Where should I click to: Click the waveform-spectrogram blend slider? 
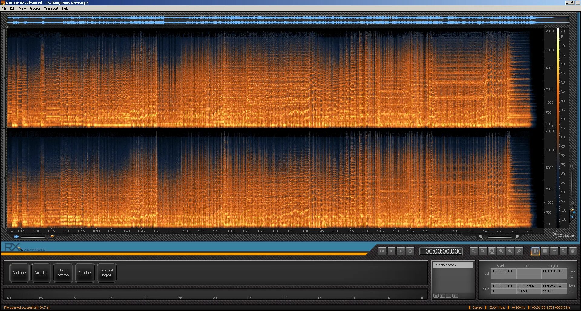pyautogui.click(x=35, y=237)
